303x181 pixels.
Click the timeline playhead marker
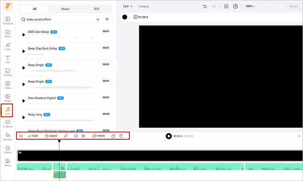pyautogui.click(x=59, y=141)
